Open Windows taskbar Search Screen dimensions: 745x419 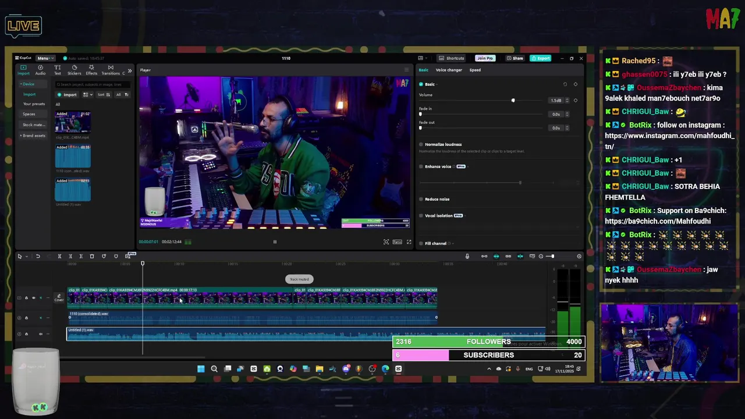(x=214, y=368)
